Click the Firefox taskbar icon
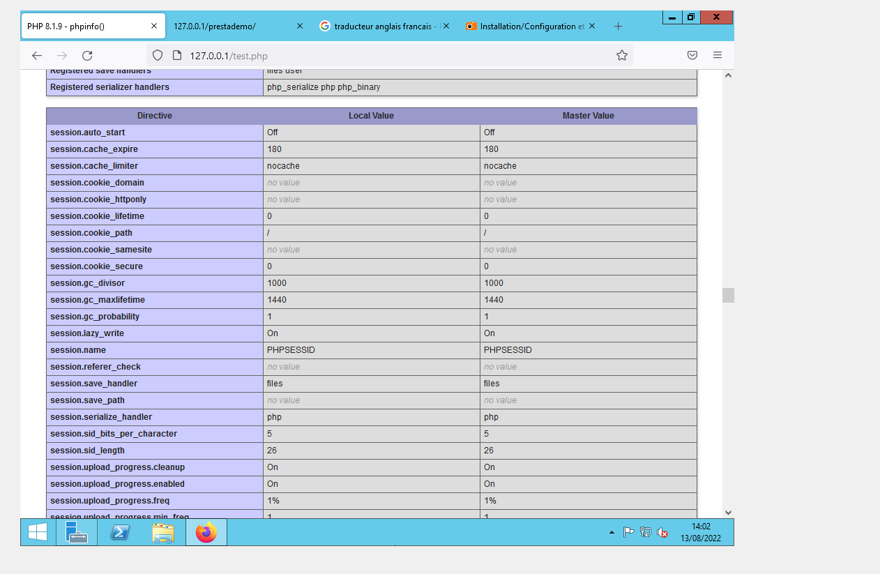The width and height of the screenshot is (880, 574). point(206,532)
